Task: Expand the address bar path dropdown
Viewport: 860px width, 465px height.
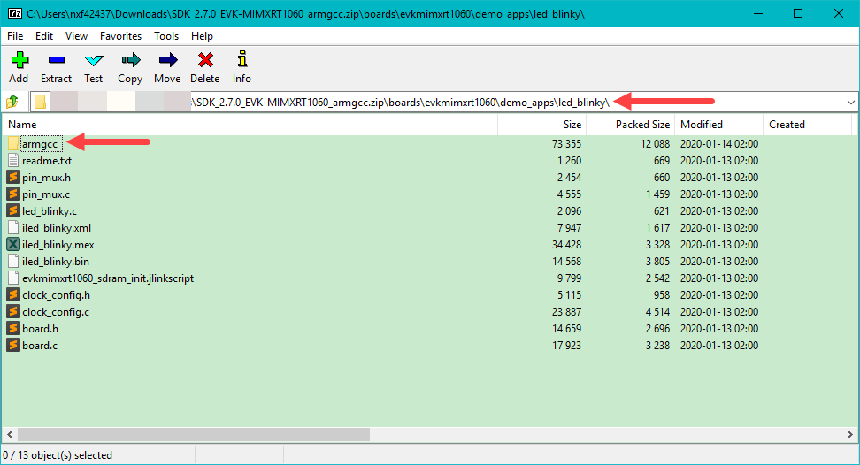Action: pos(850,103)
